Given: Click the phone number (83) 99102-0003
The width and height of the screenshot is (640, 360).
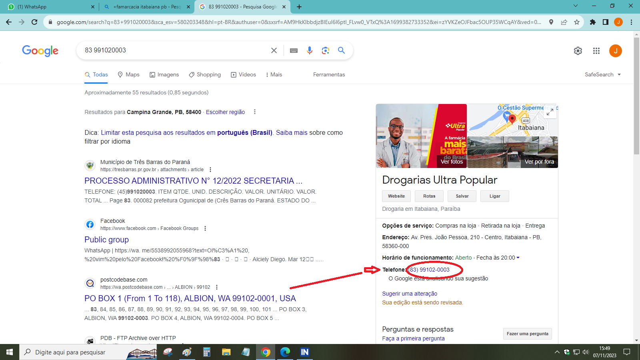Looking at the screenshot, I should pyautogui.click(x=429, y=270).
